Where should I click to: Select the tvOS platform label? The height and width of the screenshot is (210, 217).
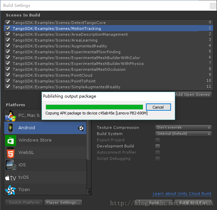(24, 177)
